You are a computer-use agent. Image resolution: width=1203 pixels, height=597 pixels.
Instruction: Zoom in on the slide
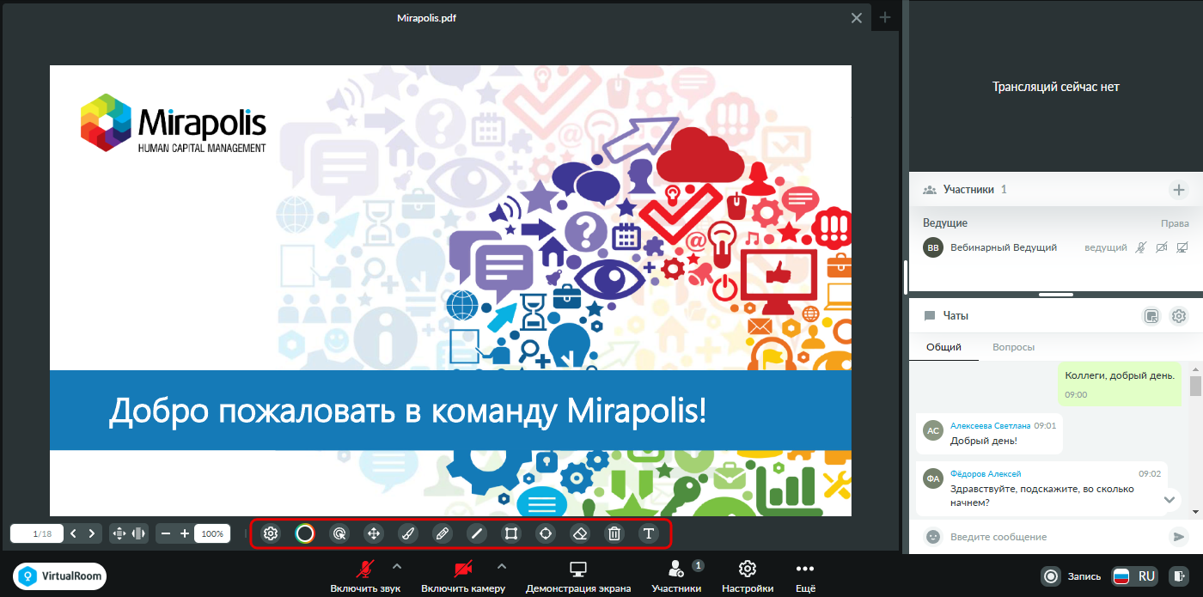pos(185,533)
